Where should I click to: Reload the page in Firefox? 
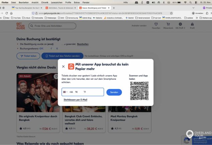[x=6, y=13]
